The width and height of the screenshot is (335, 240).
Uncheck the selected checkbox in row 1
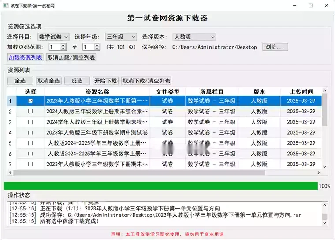[30, 101]
